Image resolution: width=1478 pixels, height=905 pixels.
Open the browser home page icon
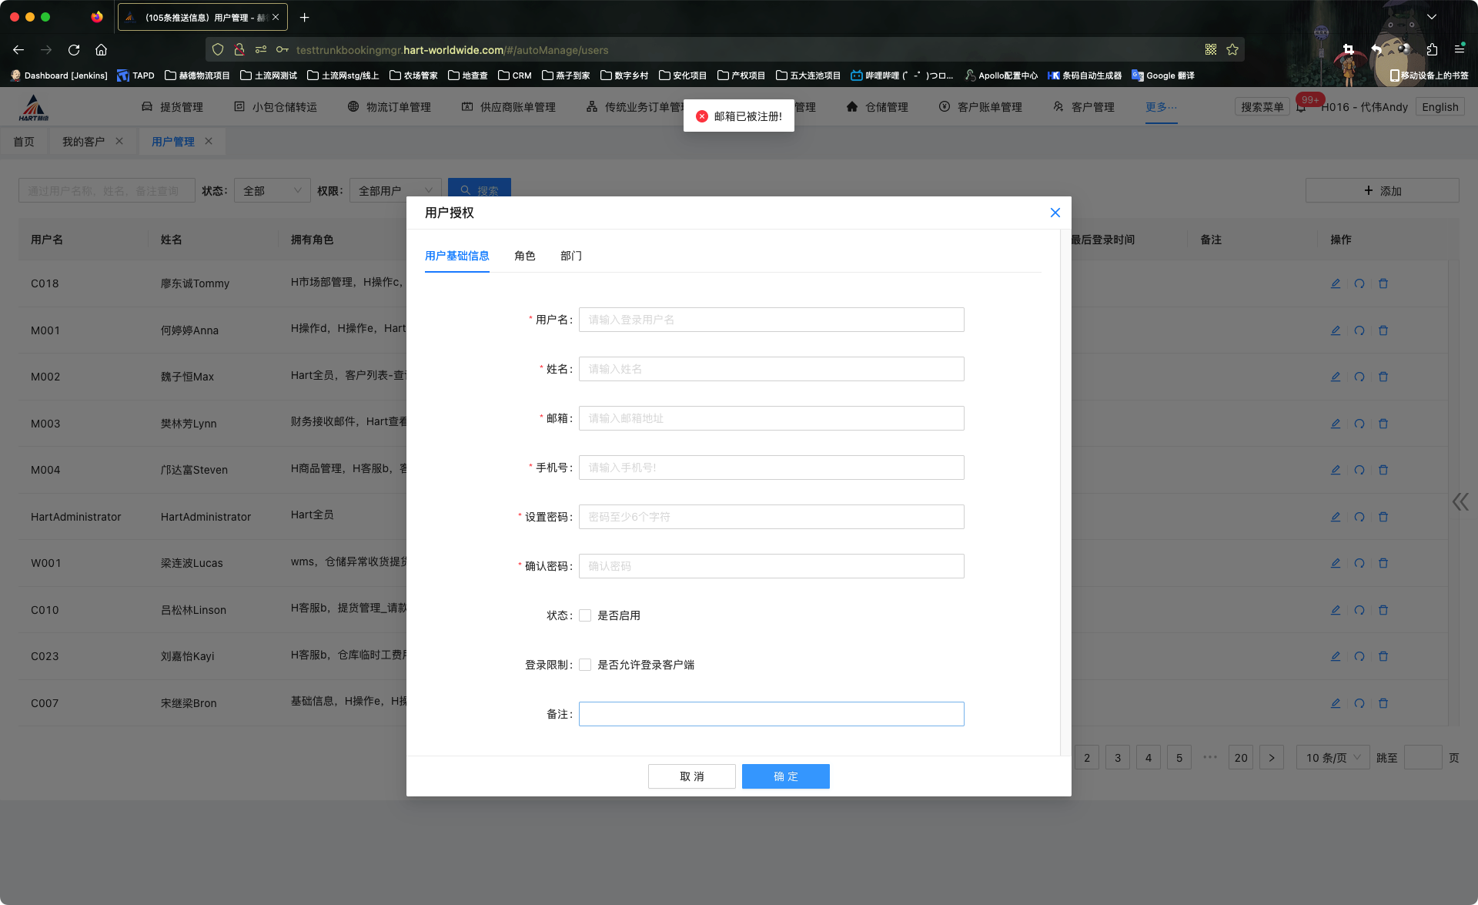point(101,50)
